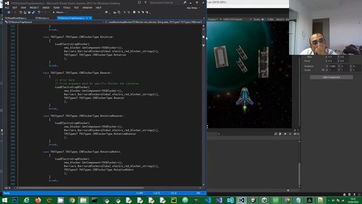362x204 pixels.
Task: Open the command prompt taskbar icon
Action: [94, 200]
